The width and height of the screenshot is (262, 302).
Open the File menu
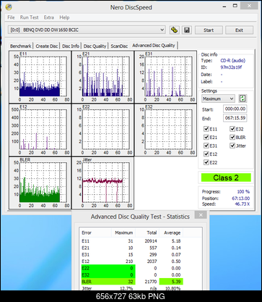point(11,17)
